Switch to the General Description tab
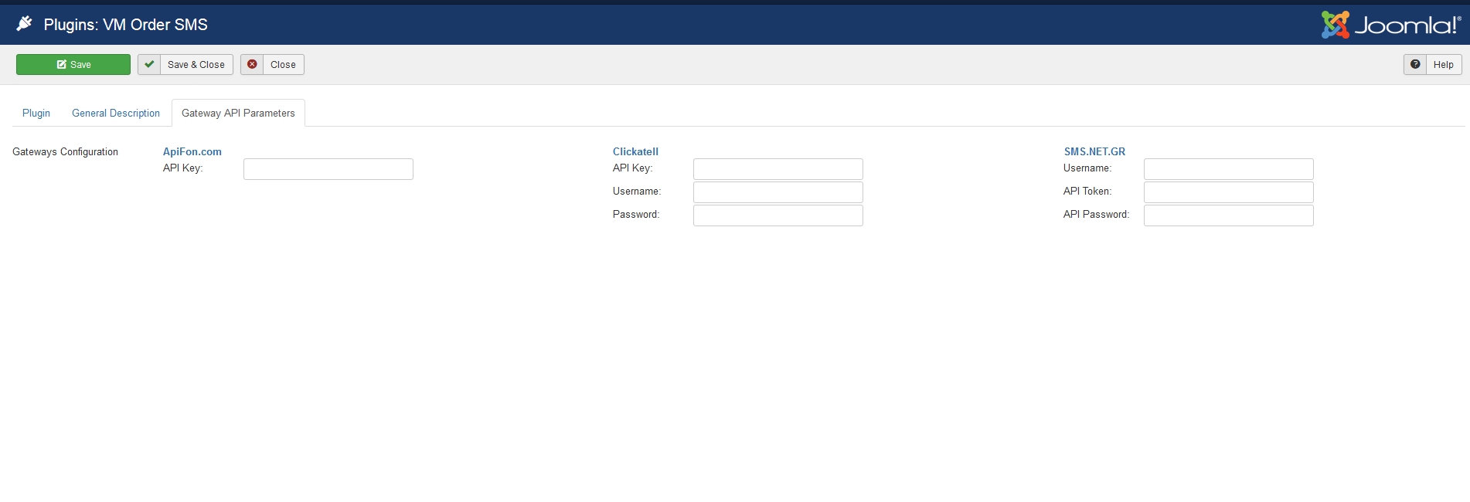Screen dimensions: 1470x502 click(x=116, y=114)
